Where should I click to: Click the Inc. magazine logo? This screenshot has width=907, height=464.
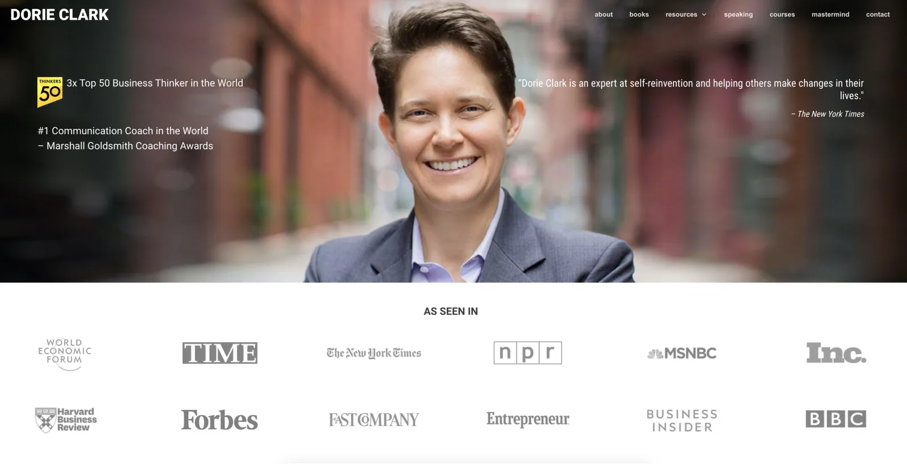[x=836, y=353]
